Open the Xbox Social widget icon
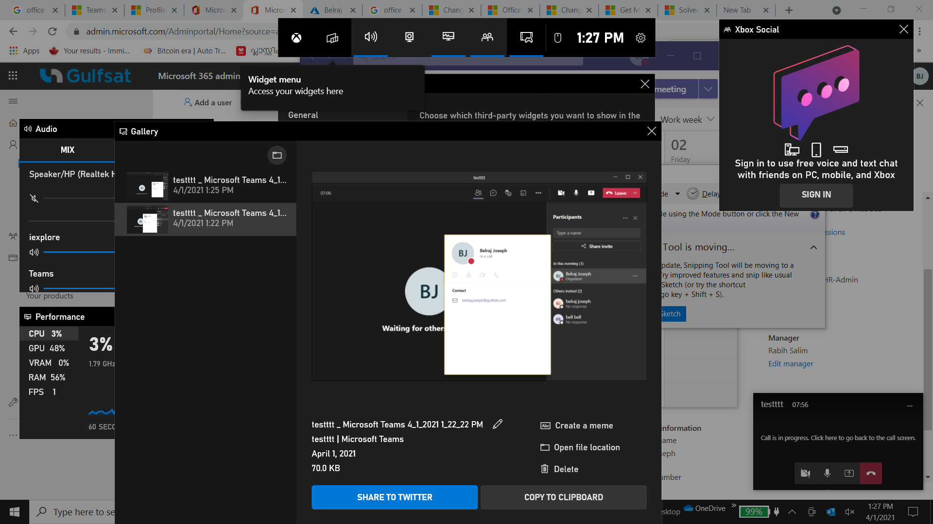The image size is (933, 524). tap(487, 37)
